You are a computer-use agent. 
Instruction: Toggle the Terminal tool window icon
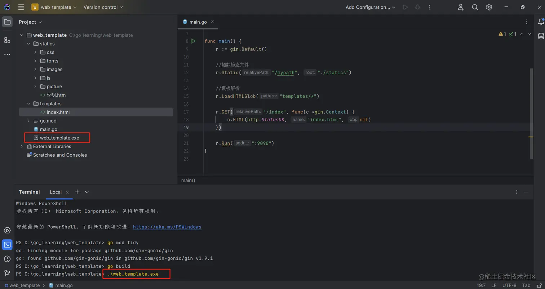[7, 245]
